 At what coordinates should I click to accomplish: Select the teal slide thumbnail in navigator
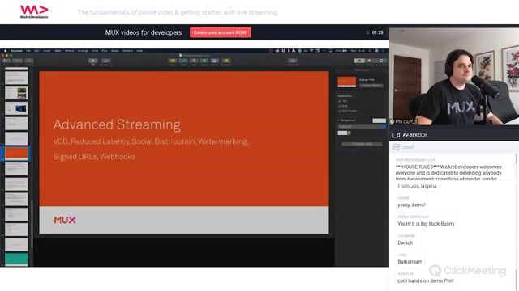point(16,259)
